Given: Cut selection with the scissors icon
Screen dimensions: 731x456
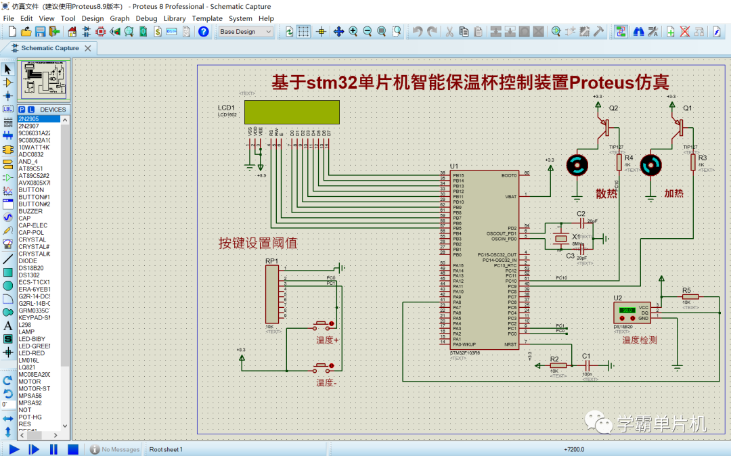Looking at the screenshot, I should coord(449,32).
